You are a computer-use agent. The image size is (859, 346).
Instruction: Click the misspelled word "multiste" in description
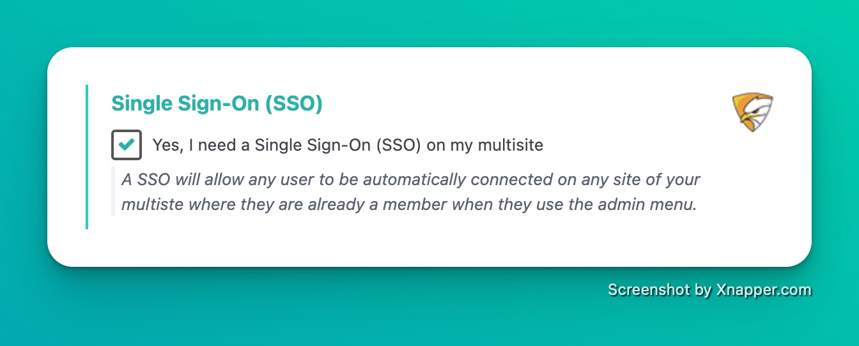151,206
